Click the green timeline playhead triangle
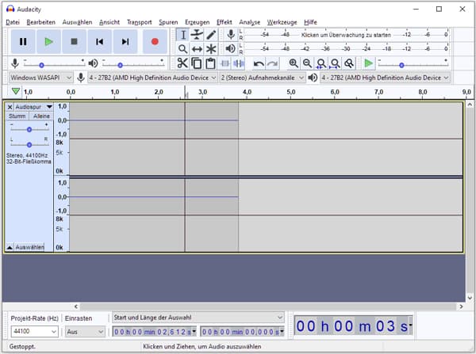Image resolution: width=476 pixels, height=354 pixels. [16, 91]
